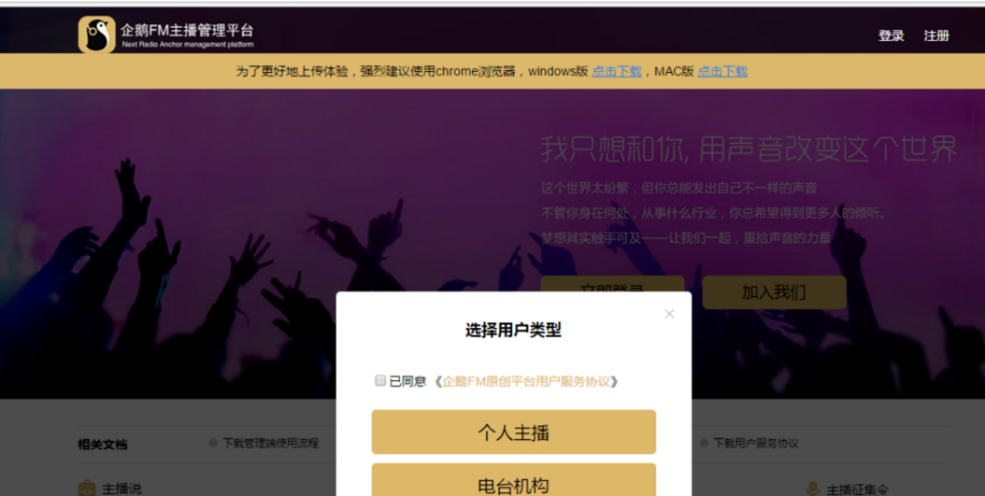Screen dimensions: 985x496
Task: Click the 相关文档 label
Action: (103, 445)
